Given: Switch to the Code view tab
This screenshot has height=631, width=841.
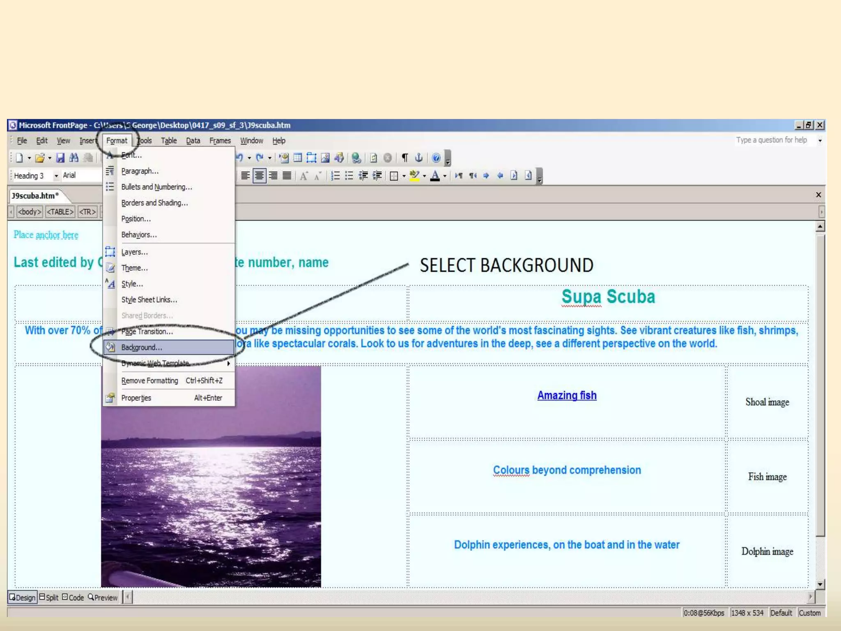Looking at the screenshot, I should (73, 597).
